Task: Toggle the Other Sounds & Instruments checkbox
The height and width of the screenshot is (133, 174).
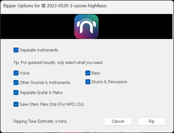Action: point(16,82)
